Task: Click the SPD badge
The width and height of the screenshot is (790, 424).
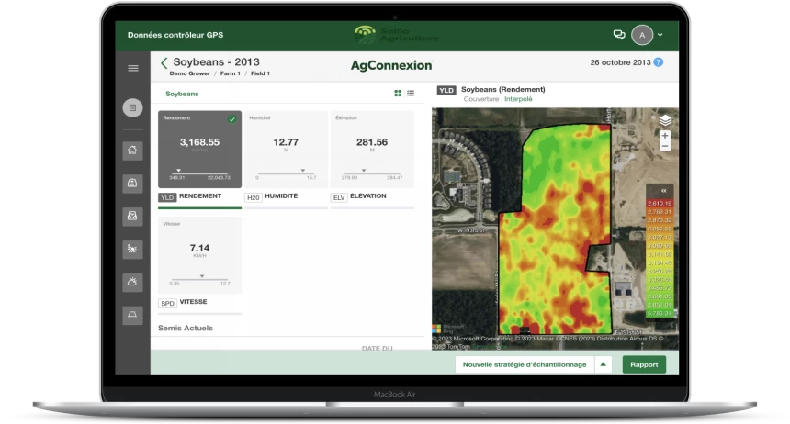Action: click(167, 303)
